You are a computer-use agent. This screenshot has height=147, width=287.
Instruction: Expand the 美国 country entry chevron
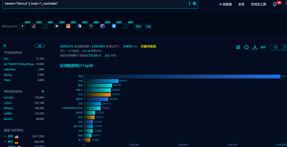5,136
